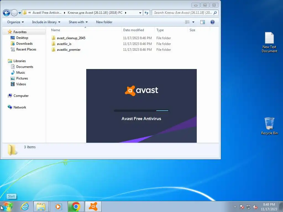Maximize the Explorer window
Screen dimensions: 283x212
click(x=205, y=5)
